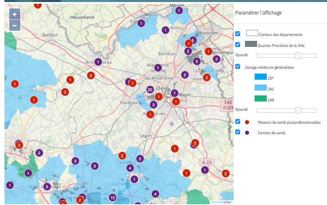The width and height of the screenshot is (327, 205).
Task: Click the purple marker over Roncq
Action: pos(165,30)
